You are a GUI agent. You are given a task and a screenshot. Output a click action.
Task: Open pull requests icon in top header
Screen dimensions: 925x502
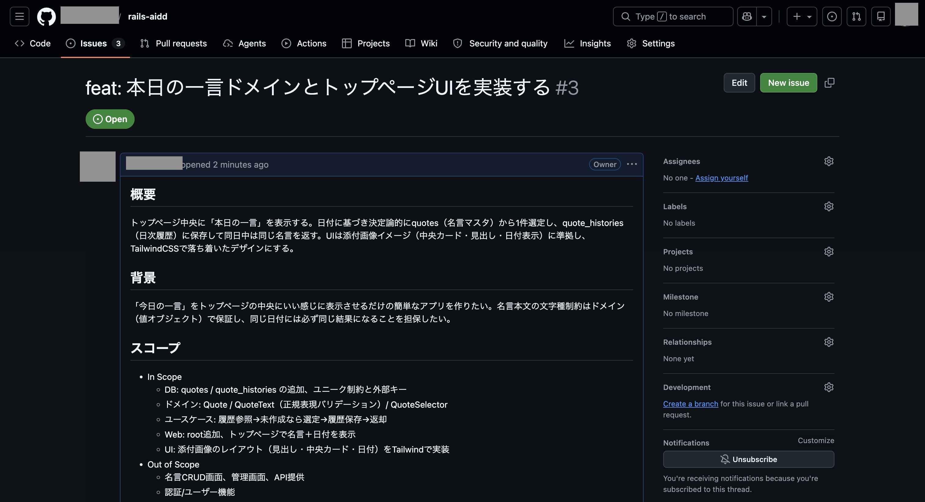coord(856,16)
